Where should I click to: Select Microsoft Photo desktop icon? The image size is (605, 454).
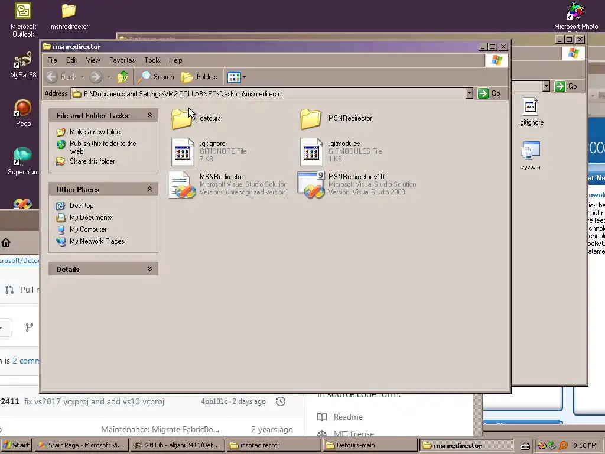pos(575,17)
